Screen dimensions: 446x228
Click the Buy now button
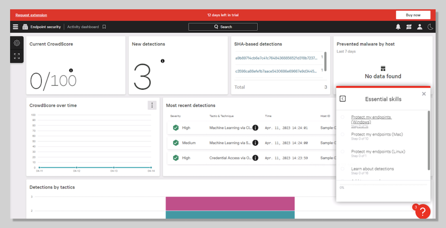tap(413, 15)
